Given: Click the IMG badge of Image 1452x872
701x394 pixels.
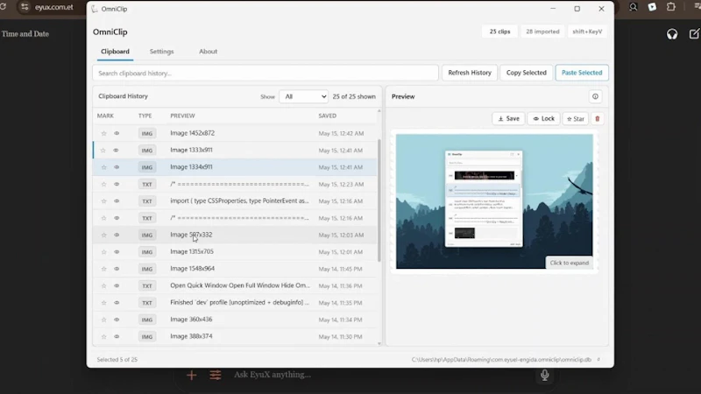Looking at the screenshot, I should tap(147, 133).
